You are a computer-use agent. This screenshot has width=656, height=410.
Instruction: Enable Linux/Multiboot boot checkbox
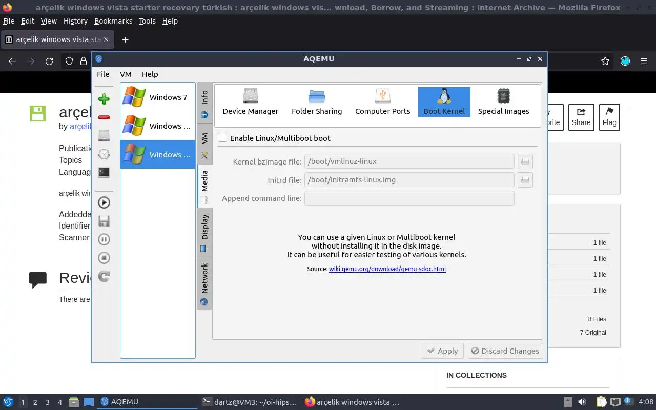[x=223, y=138]
